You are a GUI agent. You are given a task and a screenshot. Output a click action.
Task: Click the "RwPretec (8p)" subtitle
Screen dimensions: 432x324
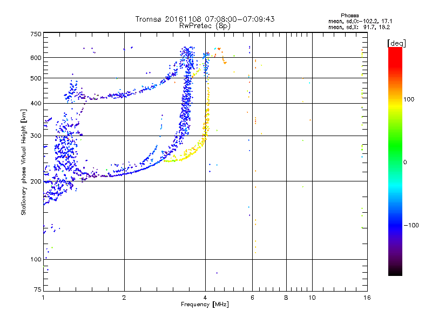(205, 26)
